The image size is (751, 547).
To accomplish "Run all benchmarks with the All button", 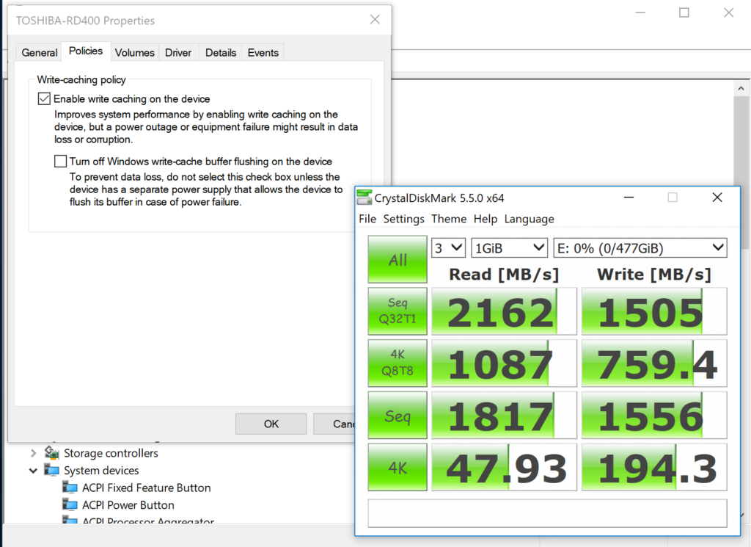I will pyautogui.click(x=397, y=259).
